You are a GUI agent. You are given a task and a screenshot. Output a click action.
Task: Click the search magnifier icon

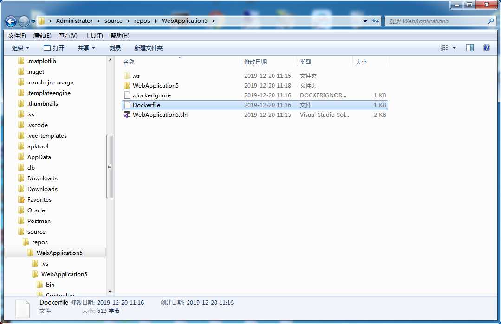coord(491,21)
